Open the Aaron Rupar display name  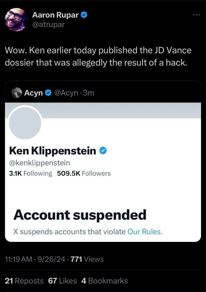click(x=55, y=15)
